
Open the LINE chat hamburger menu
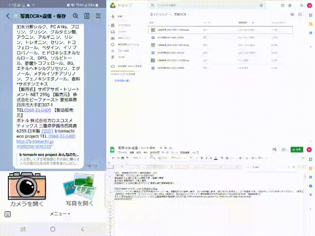98,16
